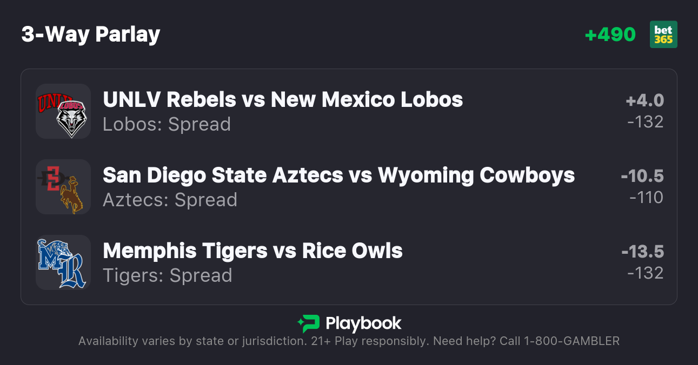Click the Tigers: Spread bet label
Viewport: 698px width, 365px height.
pyautogui.click(x=167, y=275)
